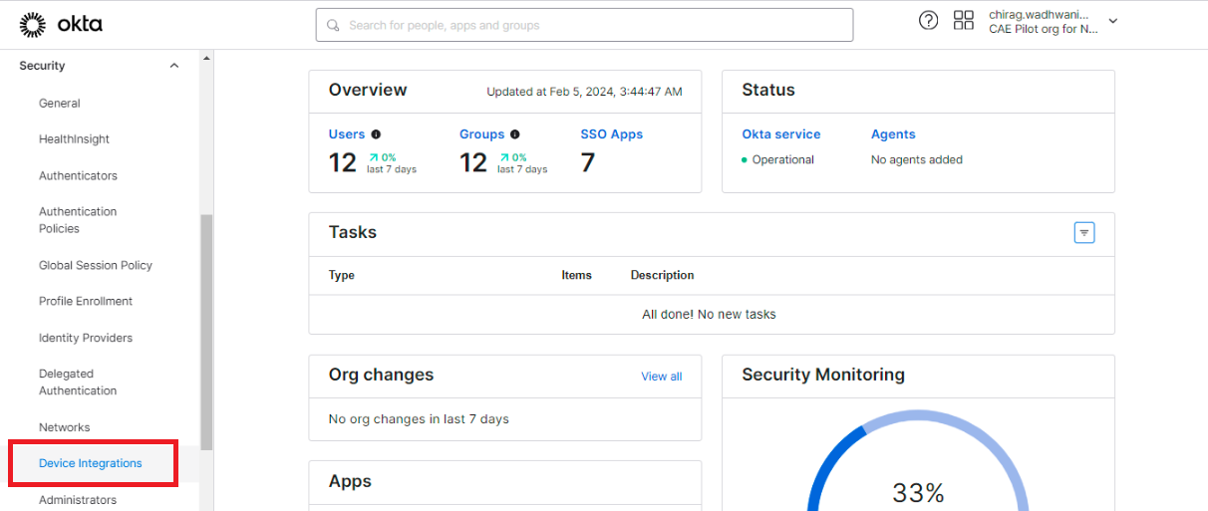Screen dimensions: 1208x511
Task: Collapse the Security menu section
Action: coord(174,66)
